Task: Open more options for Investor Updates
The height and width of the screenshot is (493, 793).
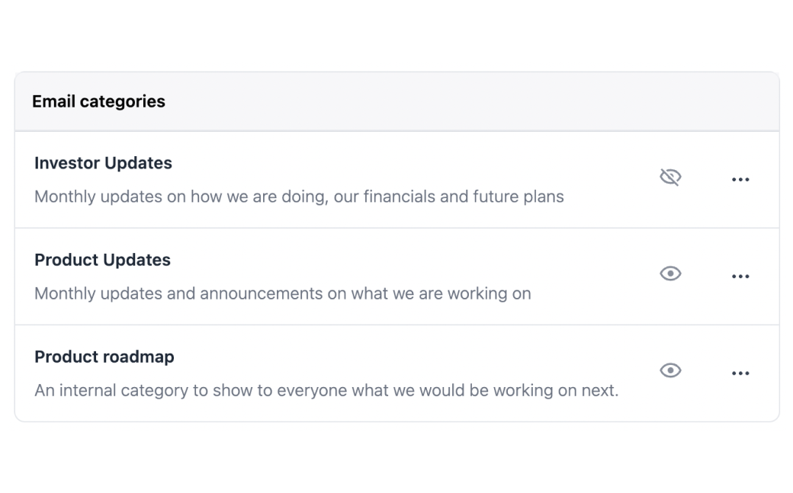Action: (740, 180)
